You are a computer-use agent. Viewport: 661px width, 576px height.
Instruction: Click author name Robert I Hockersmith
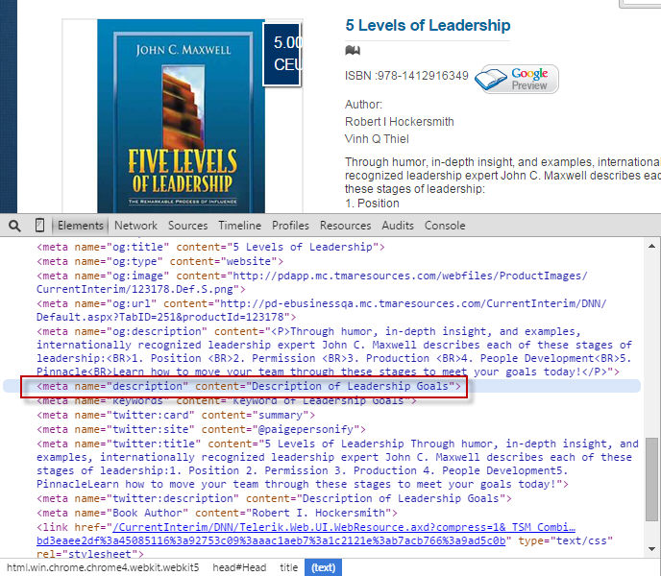[x=400, y=122]
